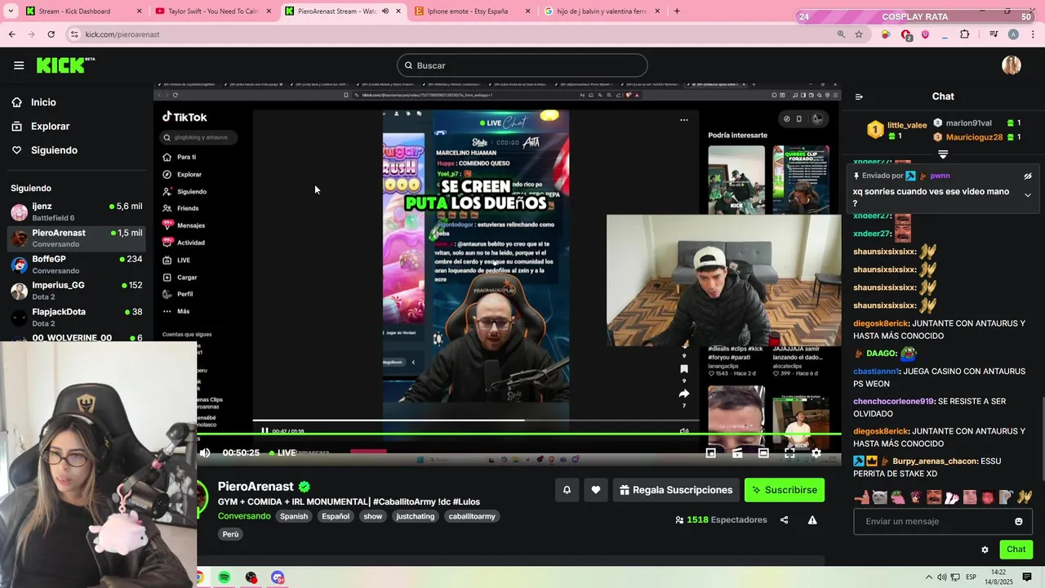The width and height of the screenshot is (1045, 588).
Task: Open the emoji picker in chat
Action: click(x=1019, y=521)
